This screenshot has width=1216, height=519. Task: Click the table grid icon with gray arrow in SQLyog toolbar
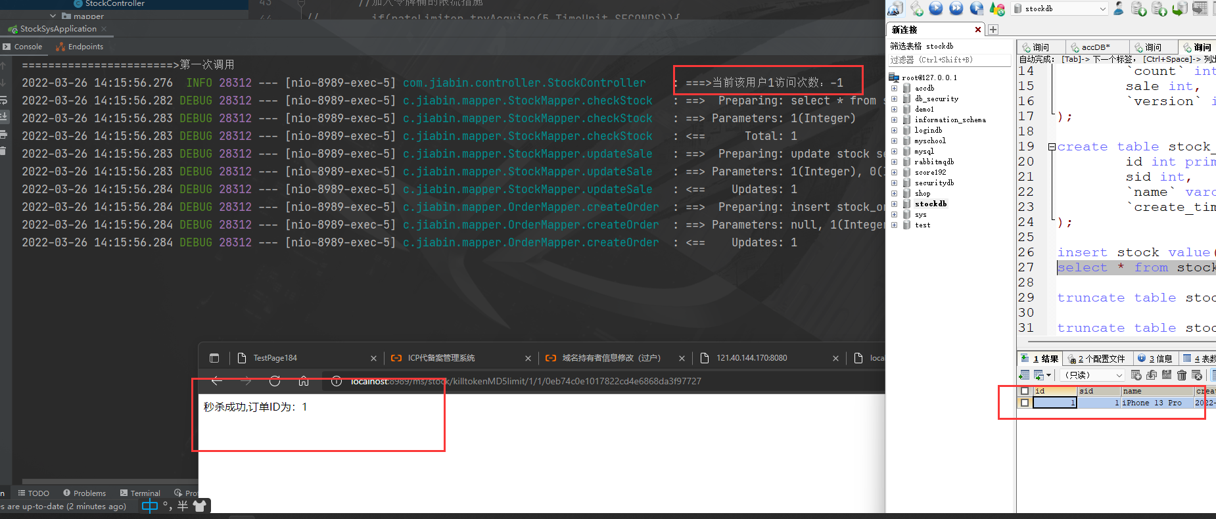click(1200, 9)
